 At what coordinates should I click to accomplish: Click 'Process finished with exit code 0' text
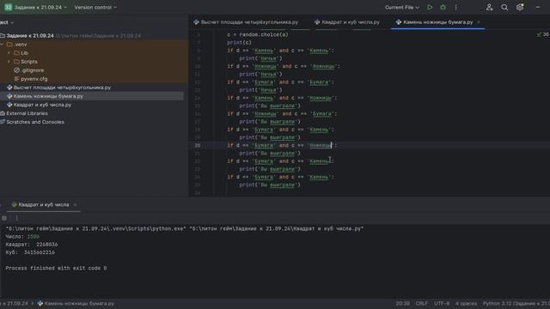56,269
